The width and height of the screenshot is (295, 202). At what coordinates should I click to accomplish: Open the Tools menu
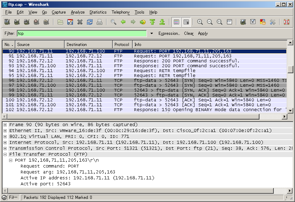point(139,12)
